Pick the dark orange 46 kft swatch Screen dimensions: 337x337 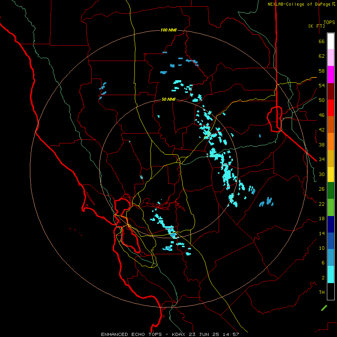331,124
